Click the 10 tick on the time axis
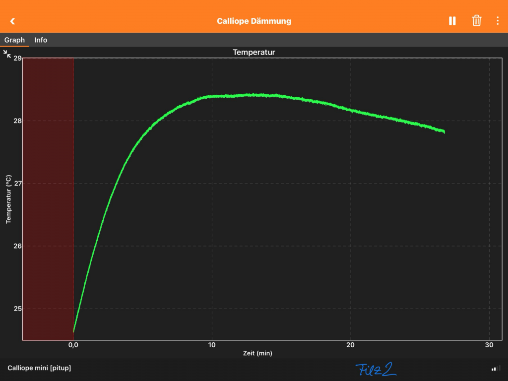This screenshot has height=381, width=508. pos(212,345)
